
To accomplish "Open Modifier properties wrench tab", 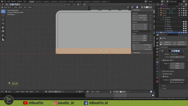I will (157, 62).
